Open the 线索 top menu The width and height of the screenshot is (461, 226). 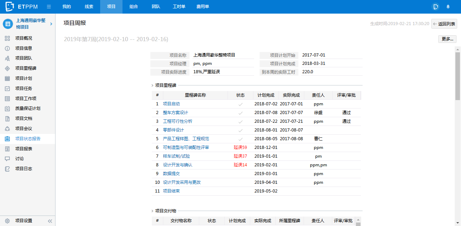(89, 7)
